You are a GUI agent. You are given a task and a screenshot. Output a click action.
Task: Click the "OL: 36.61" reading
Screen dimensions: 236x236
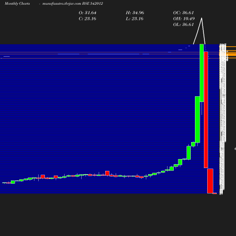(183, 25)
